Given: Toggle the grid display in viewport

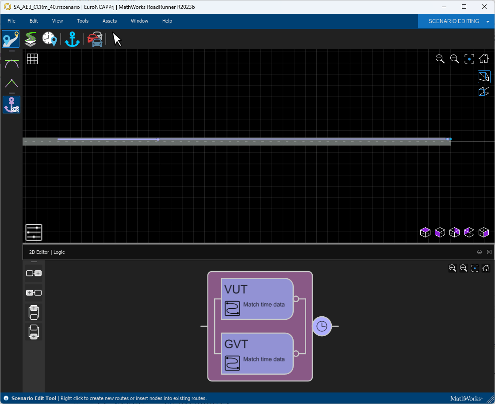Looking at the screenshot, I should point(32,59).
